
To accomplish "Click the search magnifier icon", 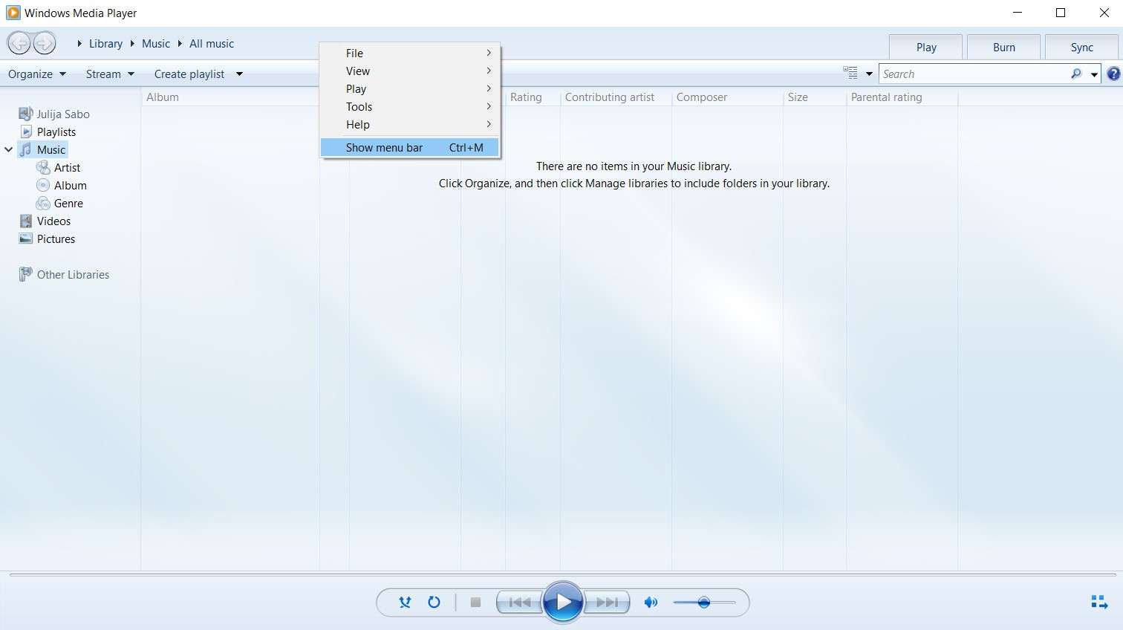I will [1076, 74].
